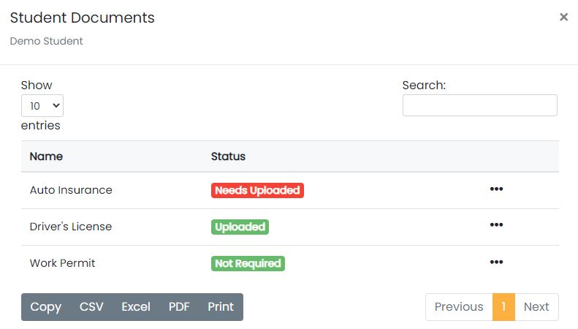578x329 pixels.
Task: Click the Not Required status badge
Action: click(248, 263)
